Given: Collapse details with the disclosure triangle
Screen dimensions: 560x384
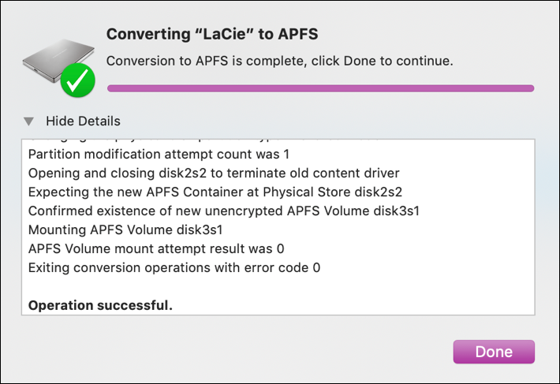Looking at the screenshot, I should tap(29, 121).
